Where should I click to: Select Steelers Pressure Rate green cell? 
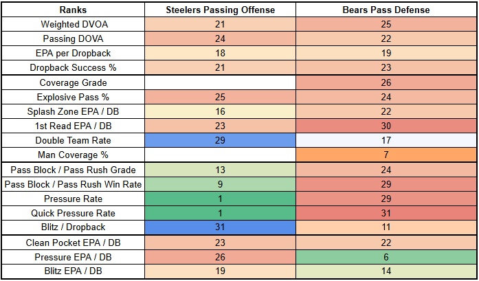pyautogui.click(x=221, y=198)
